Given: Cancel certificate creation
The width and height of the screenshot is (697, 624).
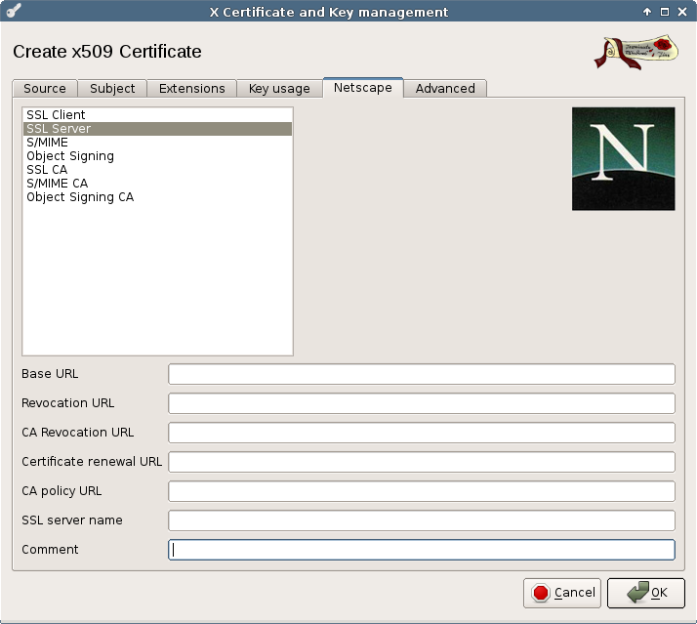Looking at the screenshot, I should coord(562,593).
